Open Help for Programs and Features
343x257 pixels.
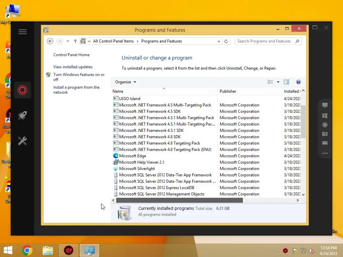[x=298, y=82]
